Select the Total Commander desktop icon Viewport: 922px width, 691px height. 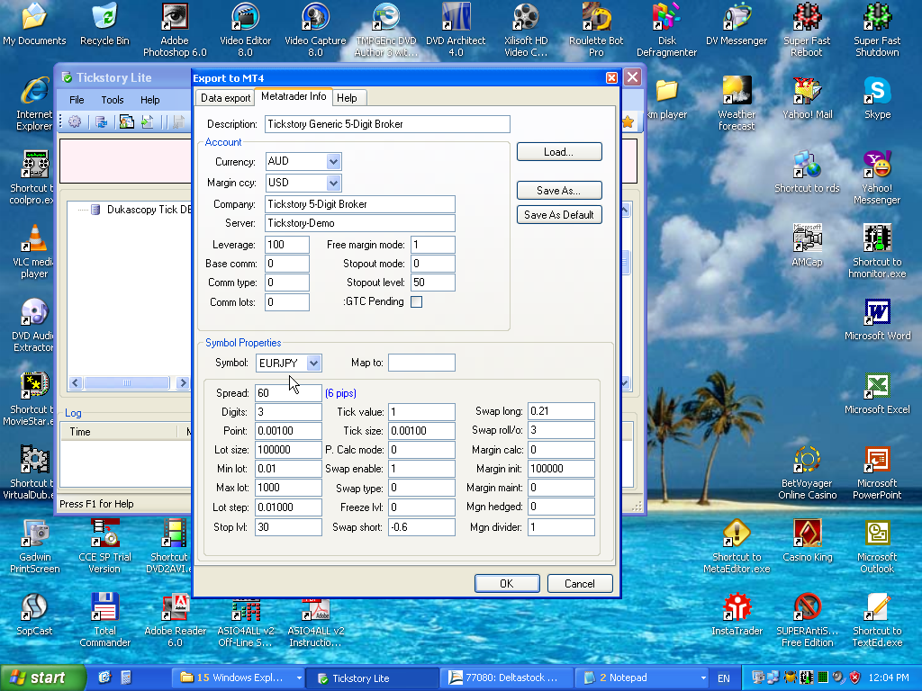click(x=104, y=619)
